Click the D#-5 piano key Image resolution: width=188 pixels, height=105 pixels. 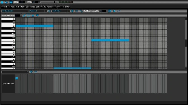[x=8, y=45]
